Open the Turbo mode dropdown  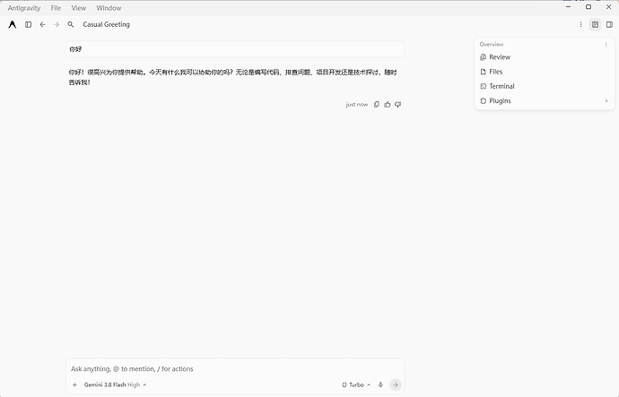(356, 384)
